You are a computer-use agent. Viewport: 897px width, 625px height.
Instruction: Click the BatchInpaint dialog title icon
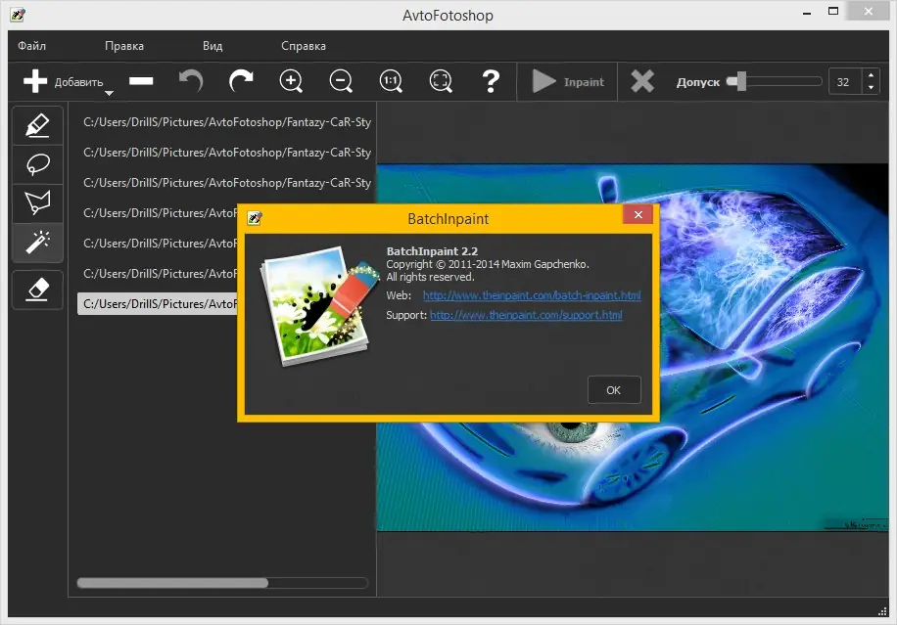coord(255,218)
